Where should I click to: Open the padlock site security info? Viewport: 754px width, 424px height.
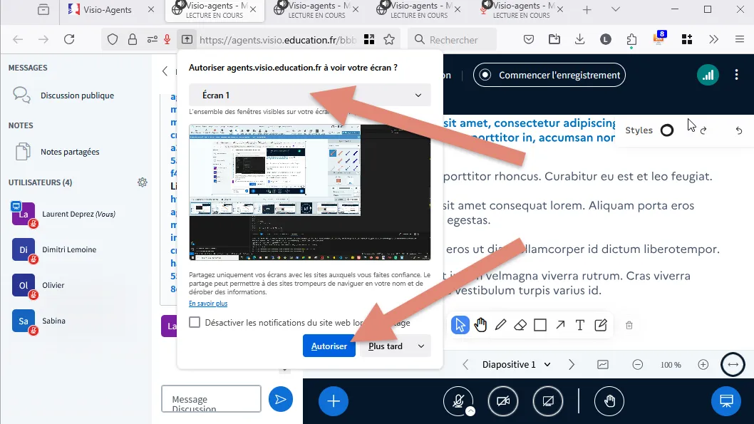pyautogui.click(x=133, y=39)
